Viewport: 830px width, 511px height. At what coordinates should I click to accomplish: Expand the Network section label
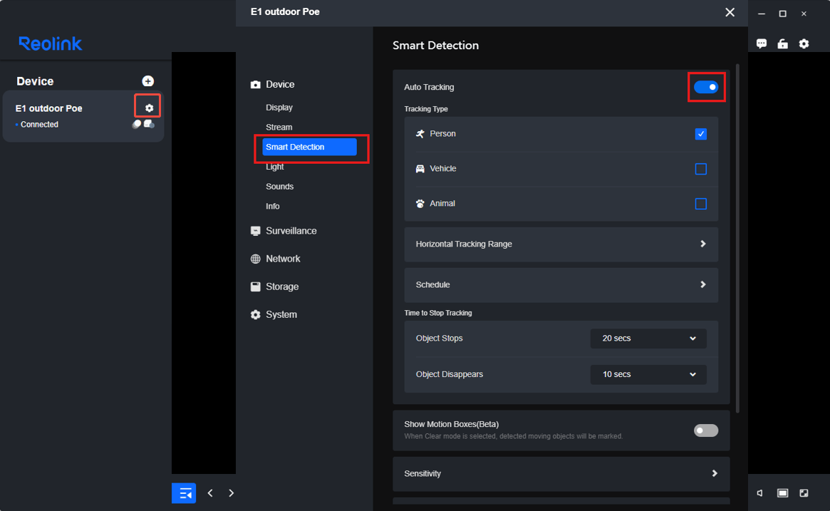click(x=283, y=259)
